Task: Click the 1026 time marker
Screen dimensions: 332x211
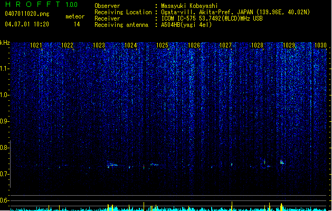Action: (194, 45)
